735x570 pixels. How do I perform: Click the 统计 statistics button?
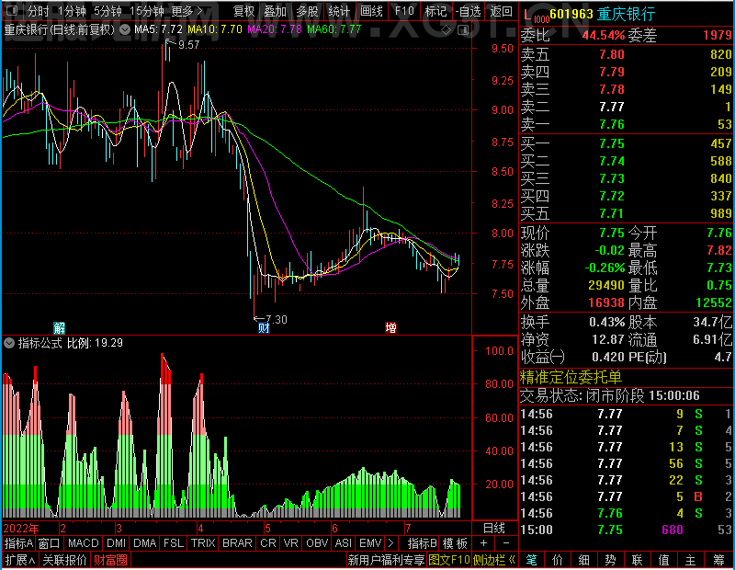click(339, 11)
